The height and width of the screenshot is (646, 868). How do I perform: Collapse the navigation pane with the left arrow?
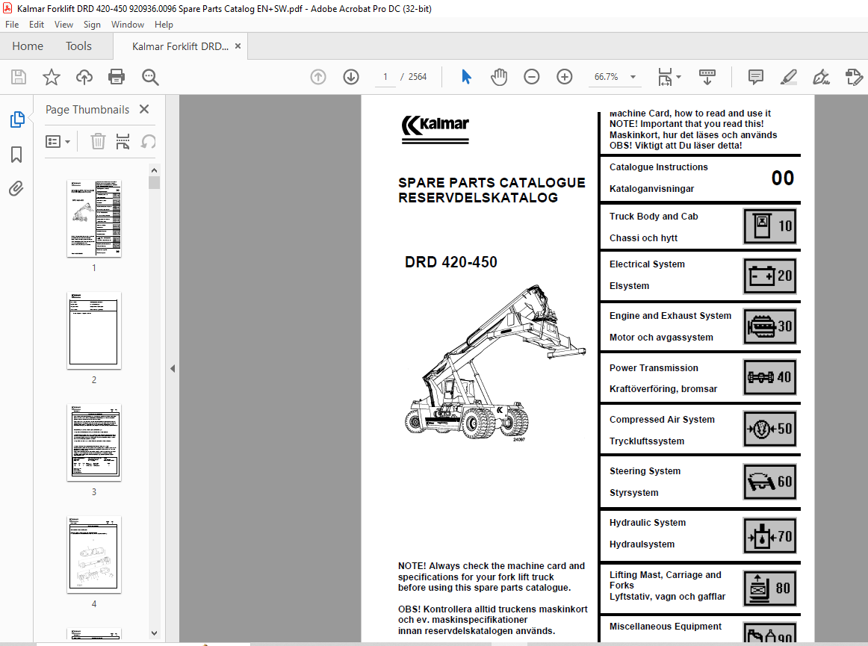tap(173, 368)
